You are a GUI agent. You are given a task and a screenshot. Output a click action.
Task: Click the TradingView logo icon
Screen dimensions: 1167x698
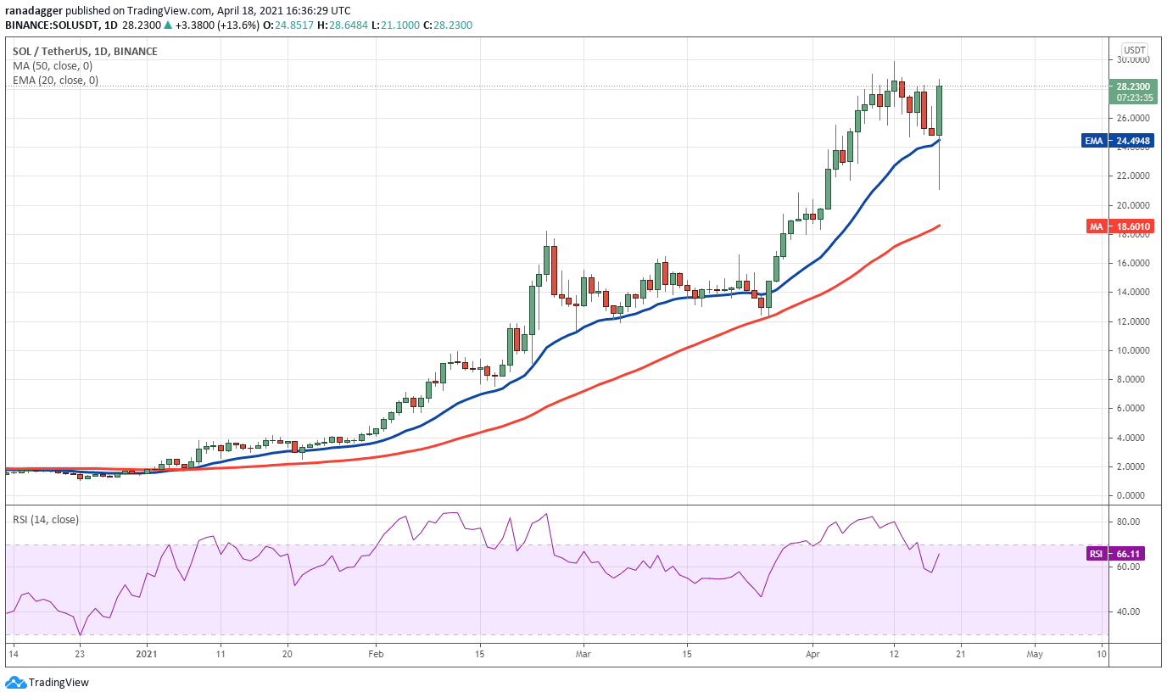pos(15,683)
